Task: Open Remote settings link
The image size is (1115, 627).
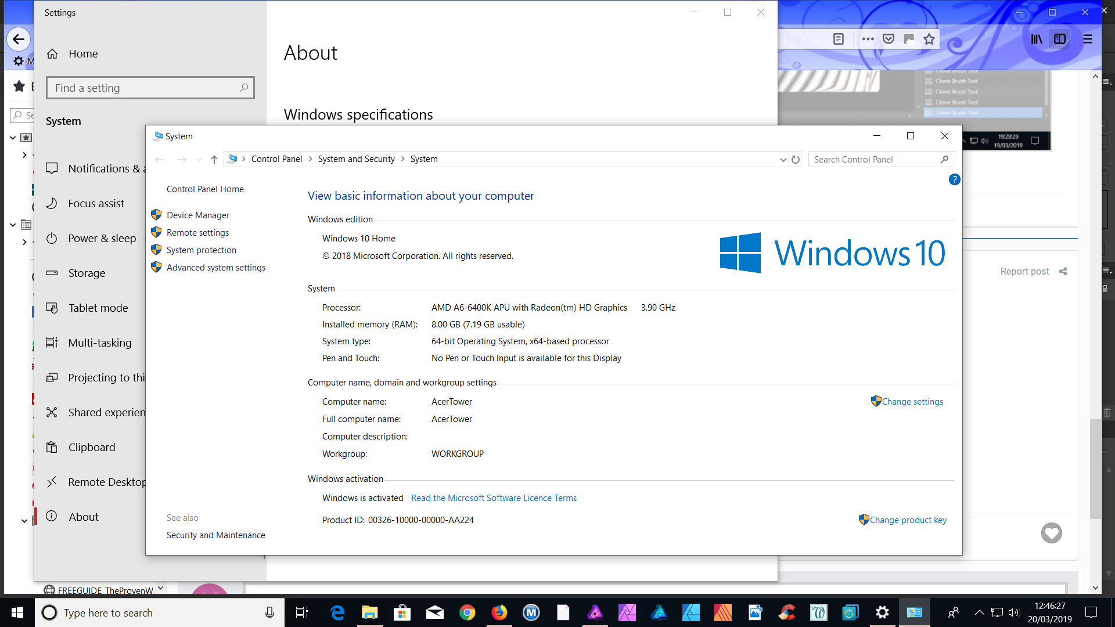Action: tap(197, 233)
